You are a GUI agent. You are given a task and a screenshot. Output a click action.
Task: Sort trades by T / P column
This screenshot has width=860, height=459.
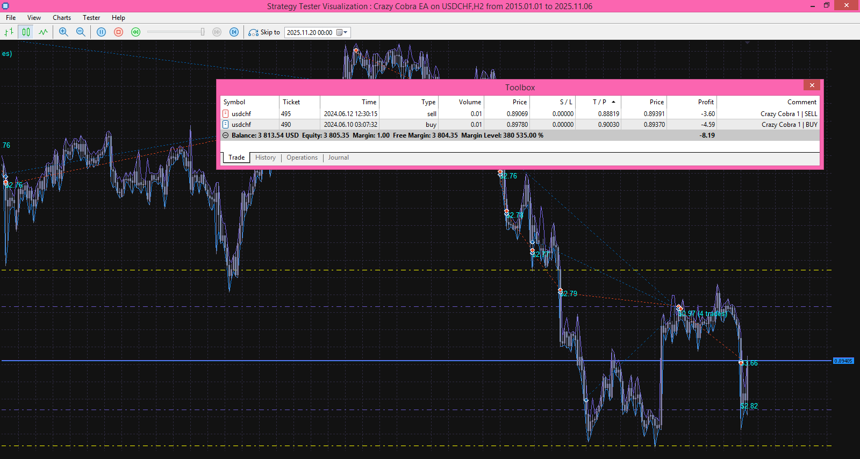599,102
